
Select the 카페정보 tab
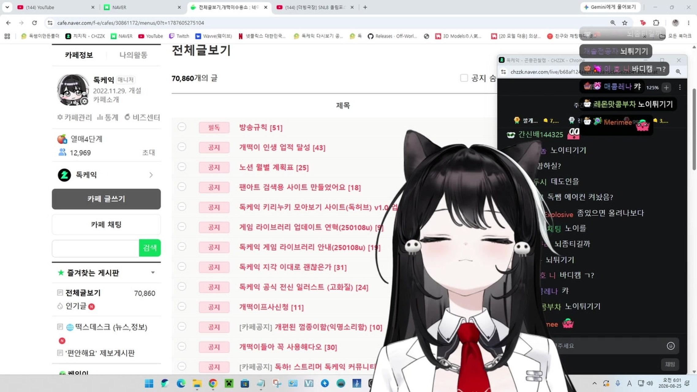point(79,55)
